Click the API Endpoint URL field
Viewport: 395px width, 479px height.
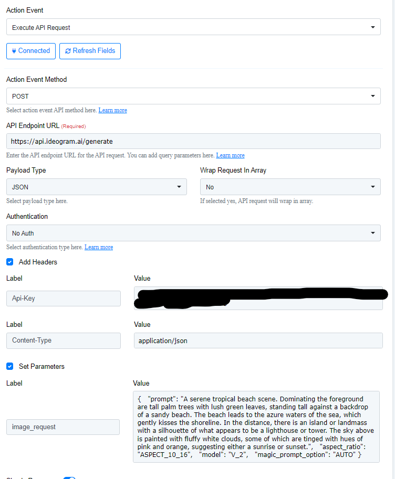193,141
